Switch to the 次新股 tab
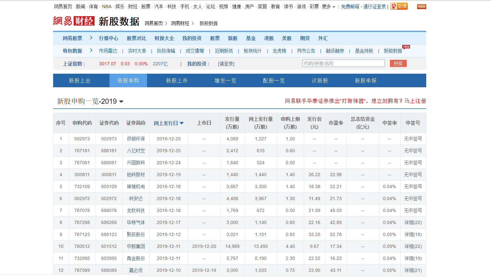This screenshot has height=277, width=491. click(x=320, y=80)
